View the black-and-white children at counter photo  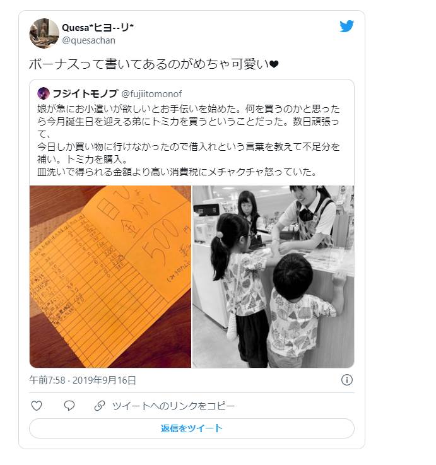pos(273,277)
